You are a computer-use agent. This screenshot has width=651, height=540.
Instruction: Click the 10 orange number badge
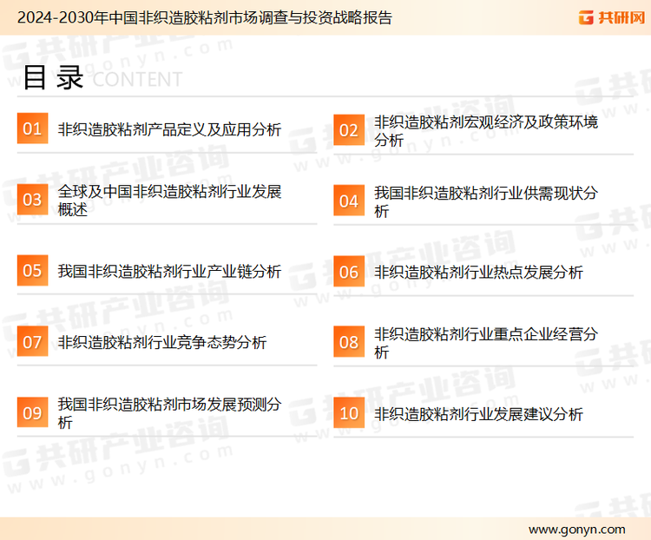(x=349, y=414)
